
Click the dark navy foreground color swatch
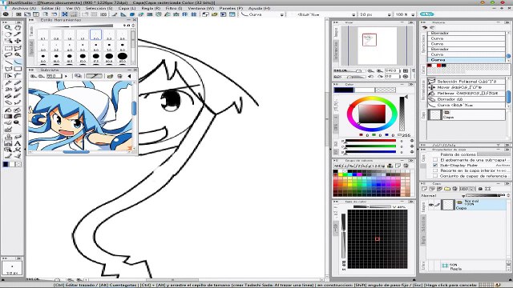(x=344, y=90)
